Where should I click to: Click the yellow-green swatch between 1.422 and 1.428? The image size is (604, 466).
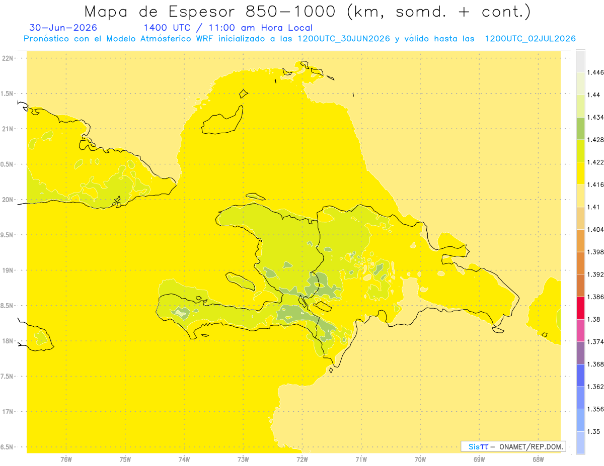click(580, 151)
